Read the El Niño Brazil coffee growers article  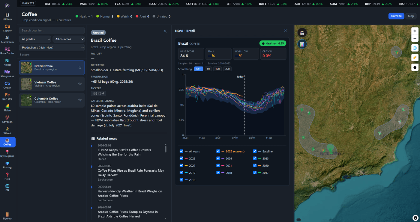pos(124,152)
